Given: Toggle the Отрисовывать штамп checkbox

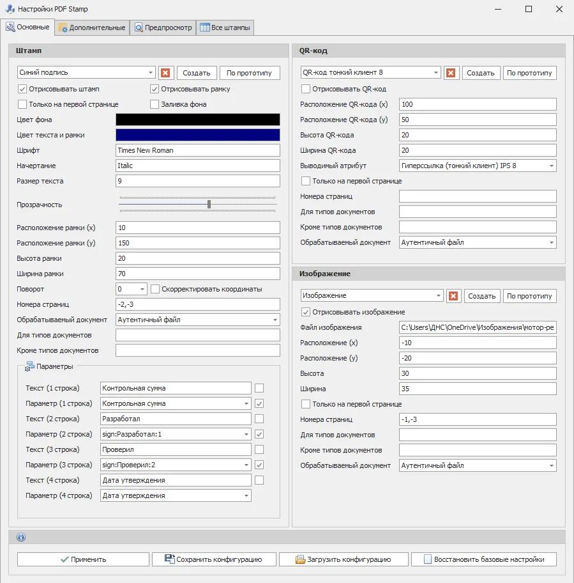Looking at the screenshot, I should [22, 89].
